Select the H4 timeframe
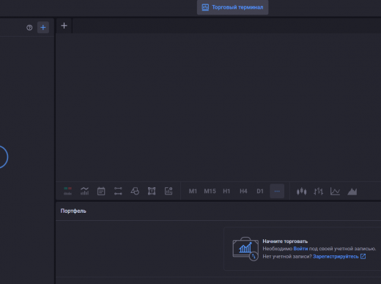Viewport: 381px width, 284px height. coord(243,192)
